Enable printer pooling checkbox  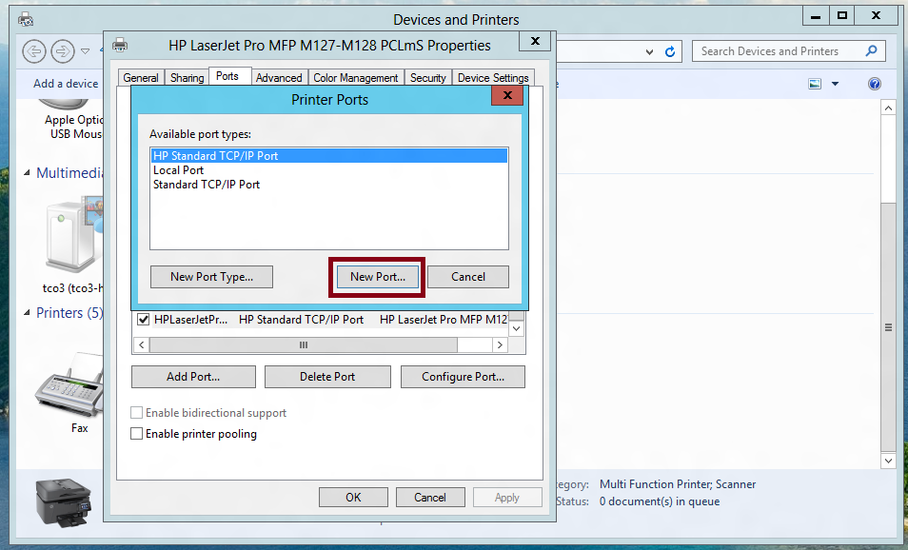137,434
